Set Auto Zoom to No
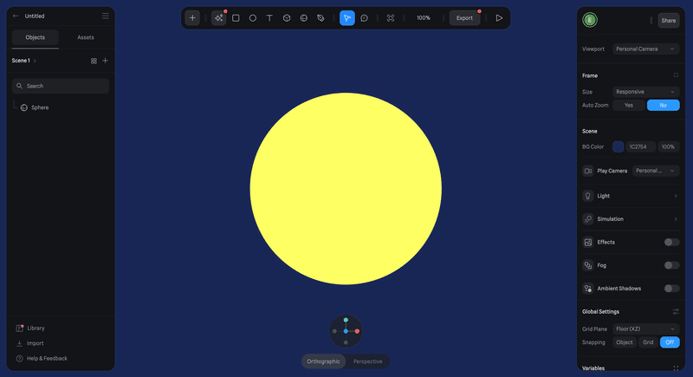 coord(663,105)
